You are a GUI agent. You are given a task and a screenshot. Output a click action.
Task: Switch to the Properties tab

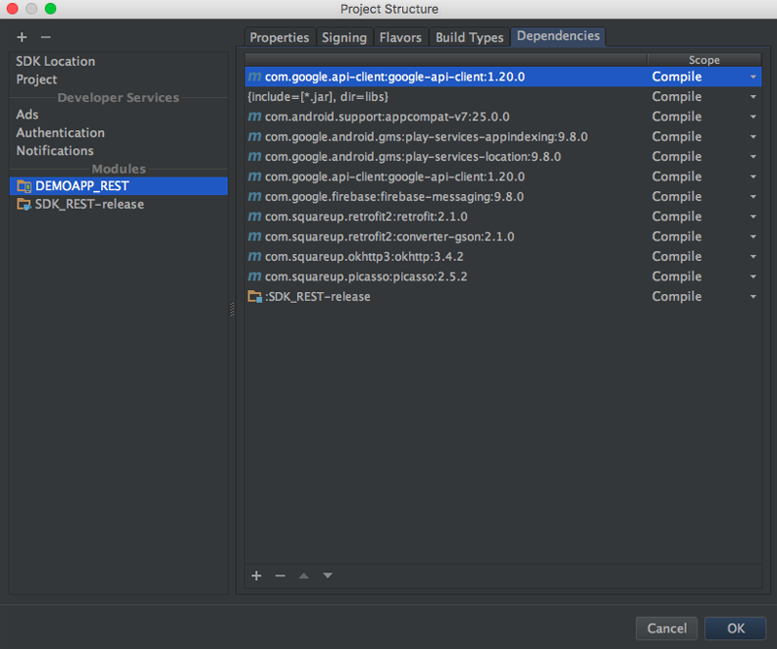tap(280, 37)
